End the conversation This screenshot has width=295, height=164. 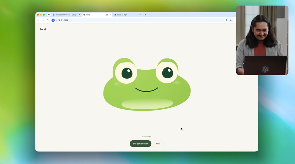pyautogui.click(x=141, y=144)
